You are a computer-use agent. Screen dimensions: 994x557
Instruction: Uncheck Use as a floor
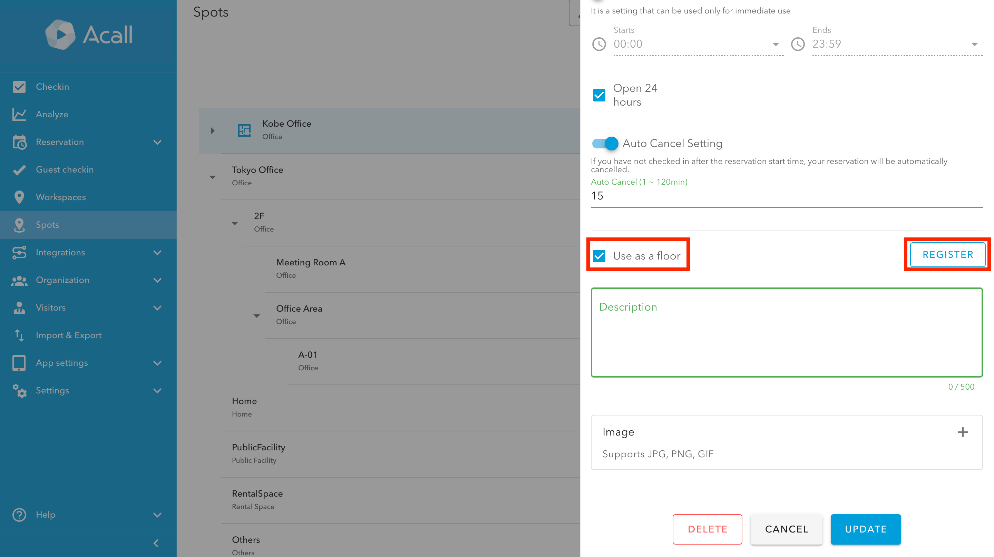pyautogui.click(x=599, y=256)
